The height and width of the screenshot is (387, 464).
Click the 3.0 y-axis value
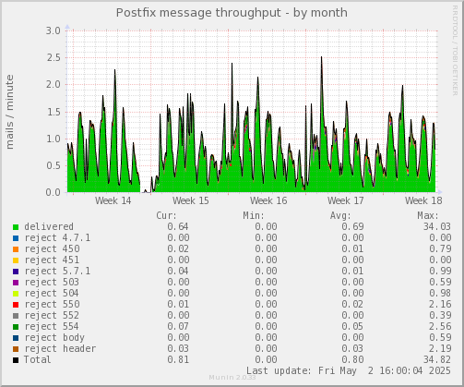point(54,30)
